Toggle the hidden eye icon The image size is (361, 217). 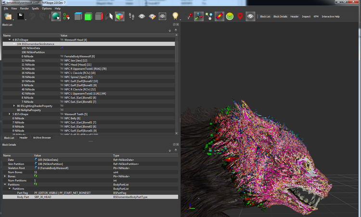(250, 16)
